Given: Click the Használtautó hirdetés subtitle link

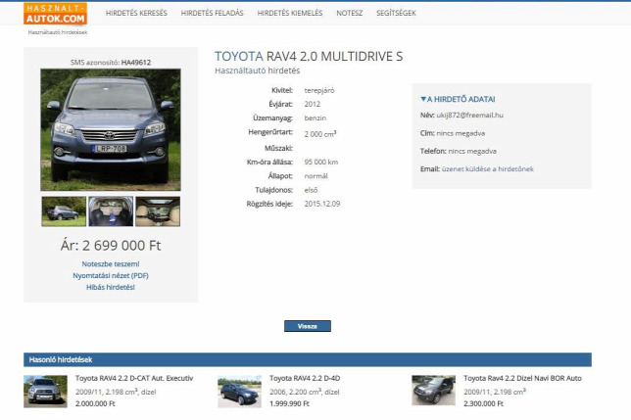Looking at the screenshot, I should coord(257,70).
